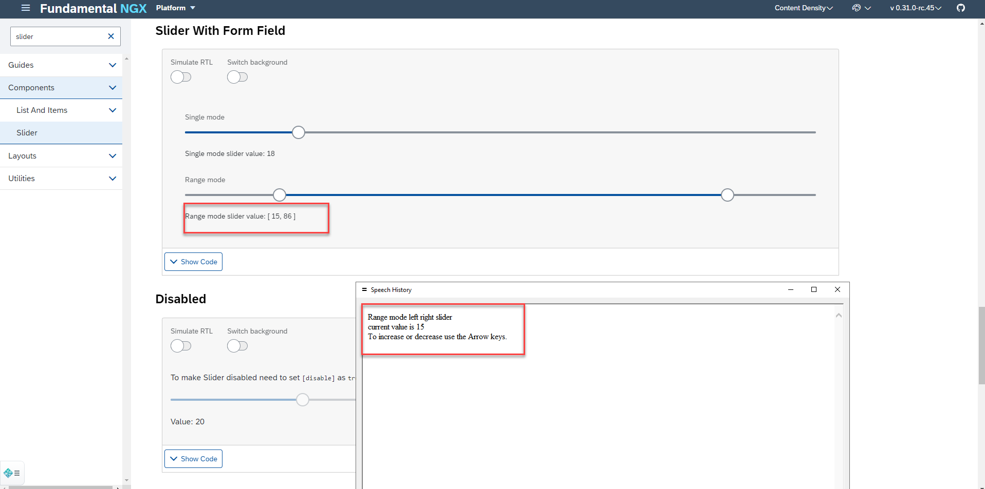Open the version v 0.31.0-rc.45 dropdown
Viewport: 985px width, 489px height.
[x=914, y=8]
